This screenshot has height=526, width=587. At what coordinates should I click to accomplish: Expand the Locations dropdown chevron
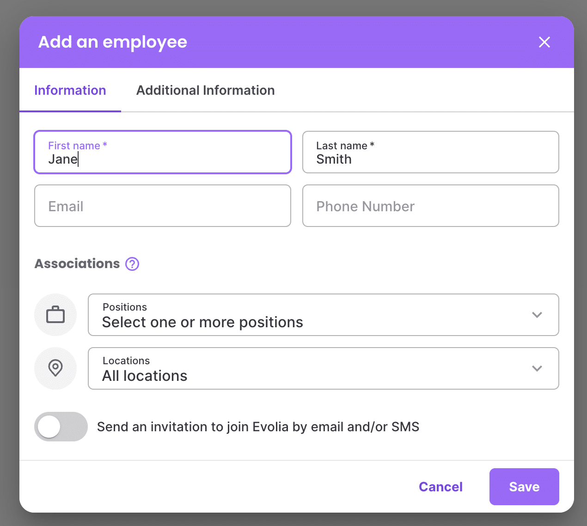(537, 368)
